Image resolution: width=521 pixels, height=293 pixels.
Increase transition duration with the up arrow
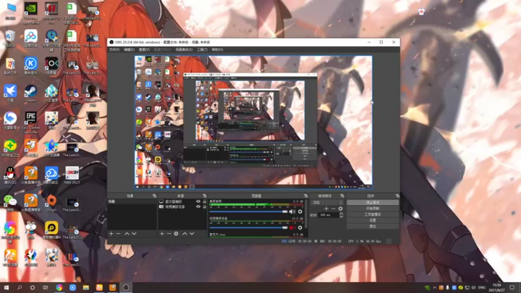click(x=341, y=214)
